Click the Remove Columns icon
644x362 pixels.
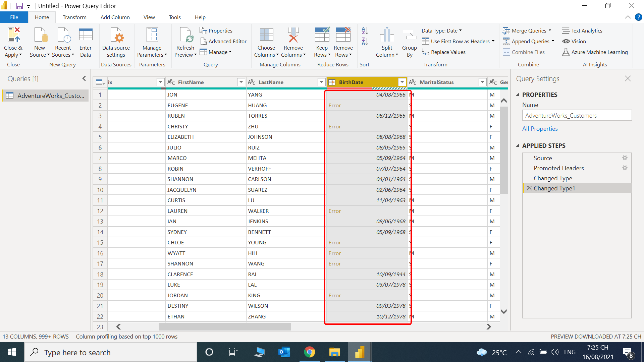[x=293, y=35]
